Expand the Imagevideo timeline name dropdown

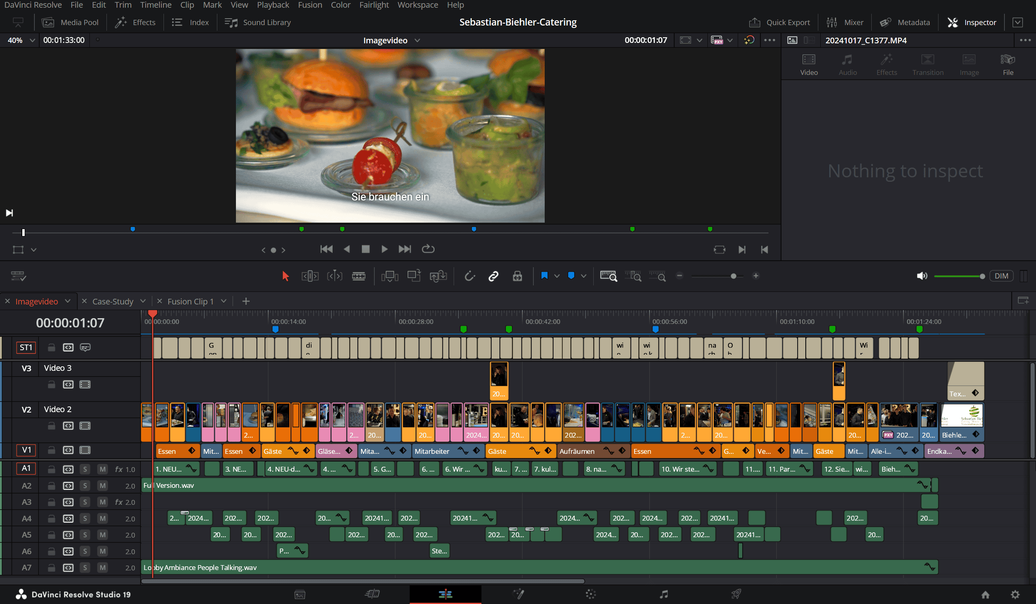[417, 40]
